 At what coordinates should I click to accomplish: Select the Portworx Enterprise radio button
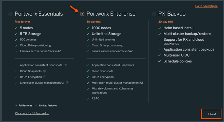82,14
